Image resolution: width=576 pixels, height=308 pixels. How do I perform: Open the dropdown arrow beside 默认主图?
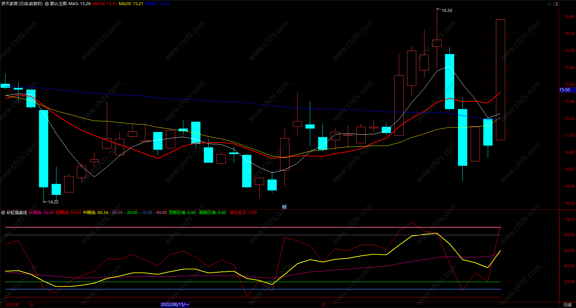[x=47, y=4]
